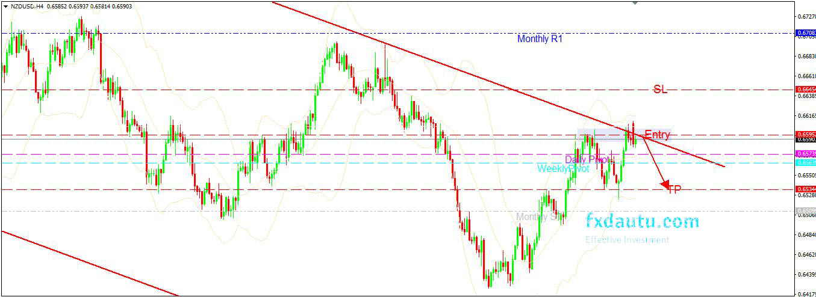The height and width of the screenshot is (297, 816).
Task: Select the WeeklyPivot label
Action: tap(563, 169)
